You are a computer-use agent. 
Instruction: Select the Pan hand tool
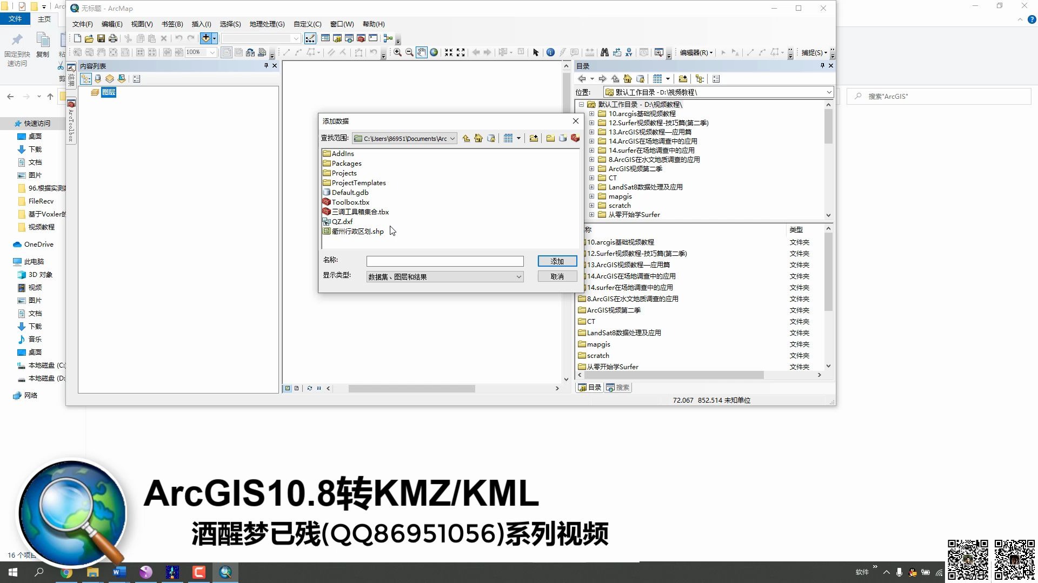(x=421, y=52)
